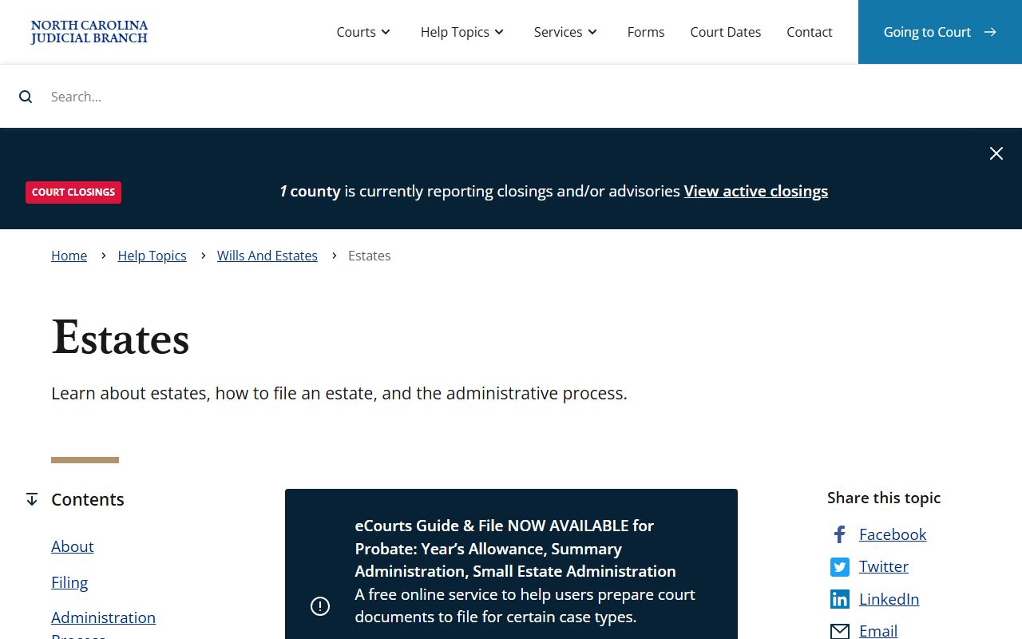Click the Estates breadcrumb current page text
The image size is (1022, 639).
[370, 256]
